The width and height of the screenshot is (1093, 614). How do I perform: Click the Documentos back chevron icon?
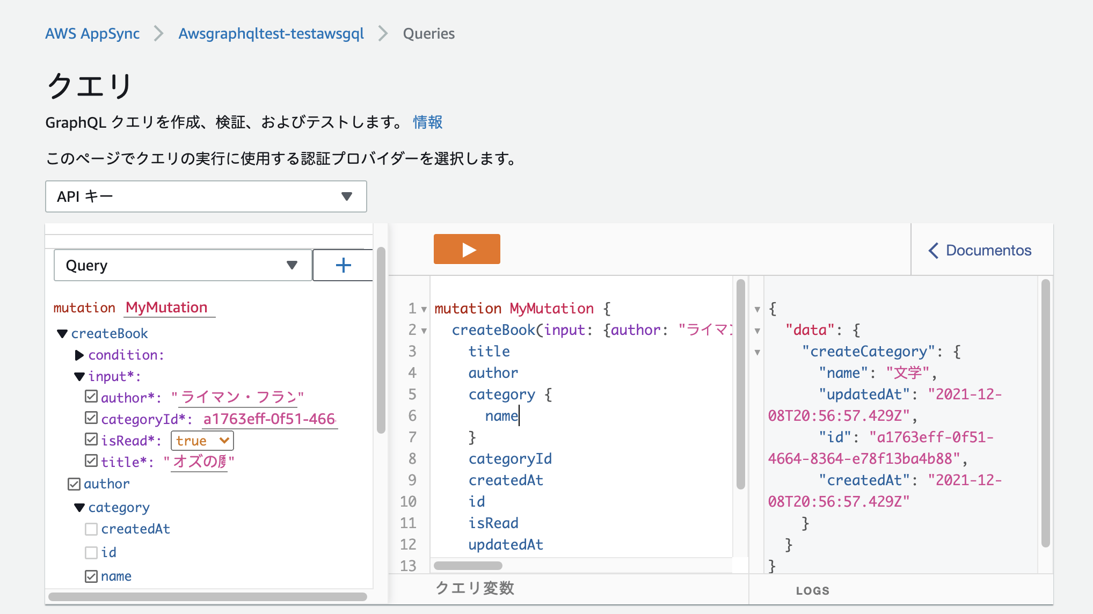coord(934,250)
